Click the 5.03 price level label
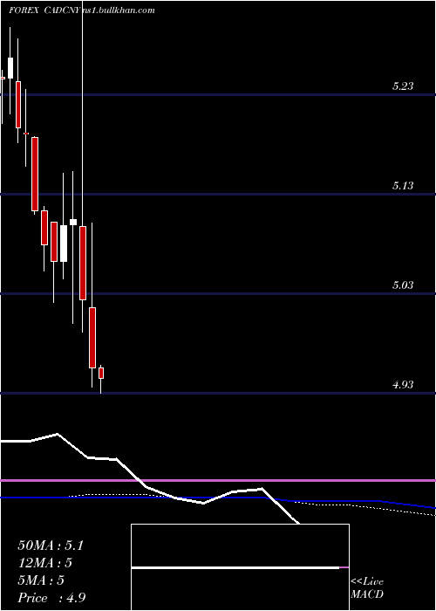The height and width of the screenshot is (611, 436). click(x=403, y=285)
